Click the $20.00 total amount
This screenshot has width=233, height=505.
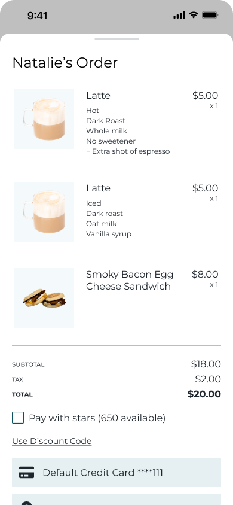pyautogui.click(x=204, y=394)
